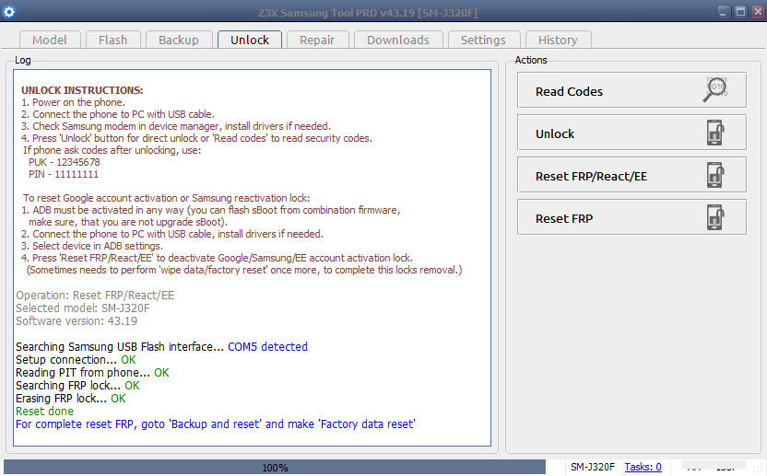Click 'Setup connection... OK' log line
Screen dimensions: 767x476
point(76,360)
